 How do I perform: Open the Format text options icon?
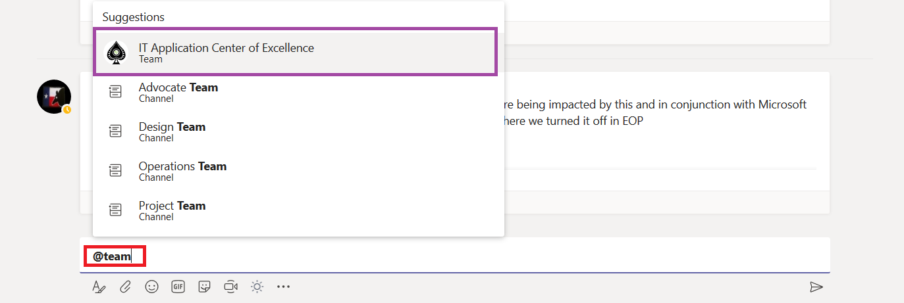(x=99, y=287)
